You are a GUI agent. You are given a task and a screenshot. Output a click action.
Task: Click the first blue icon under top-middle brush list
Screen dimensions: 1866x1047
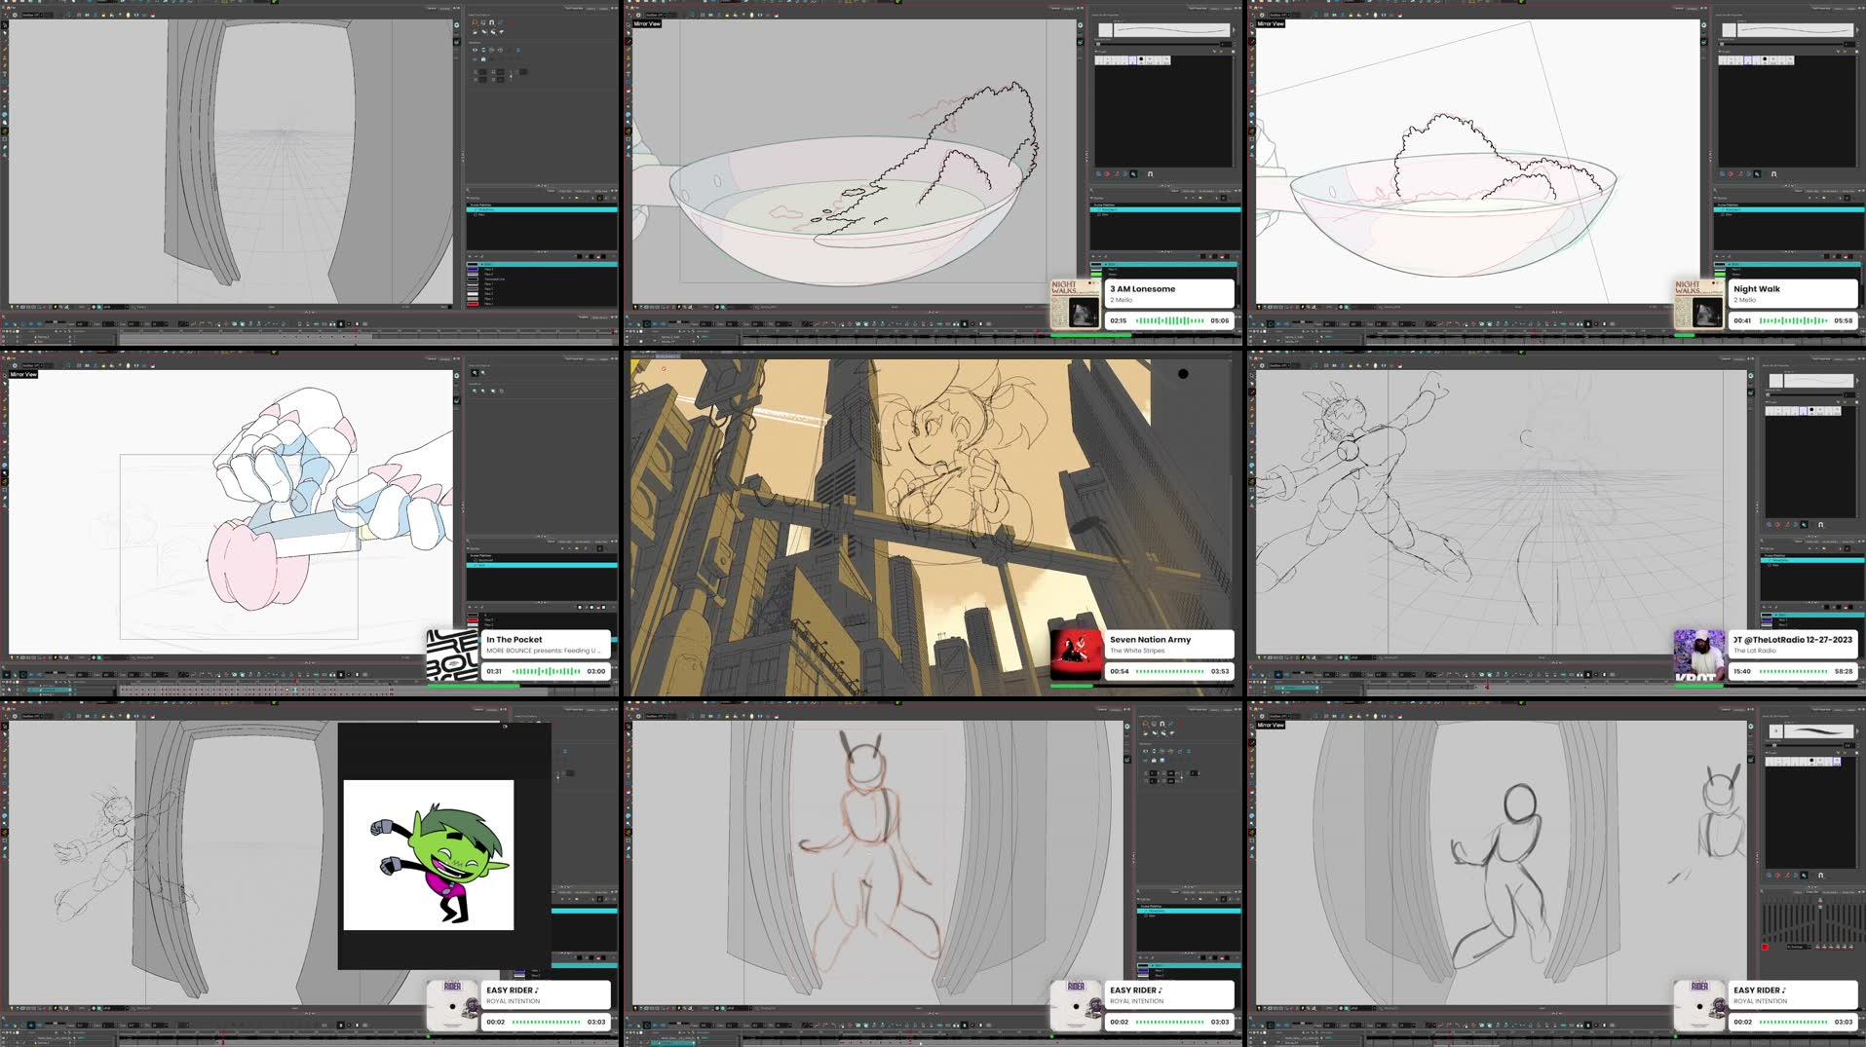[1099, 174]
